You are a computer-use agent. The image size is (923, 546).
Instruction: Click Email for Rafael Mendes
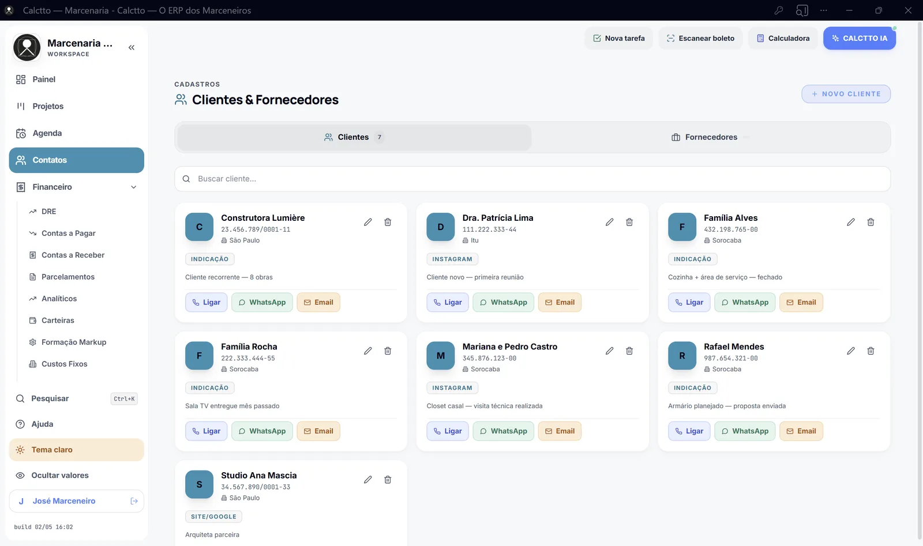[x=801, y=431]
